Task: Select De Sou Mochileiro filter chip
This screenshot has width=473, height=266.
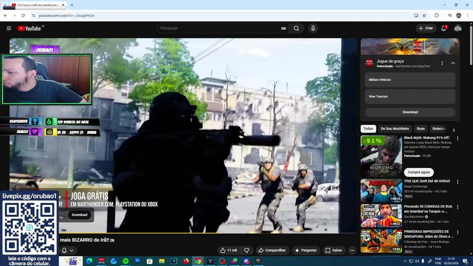Action: (x=395, y=129)
